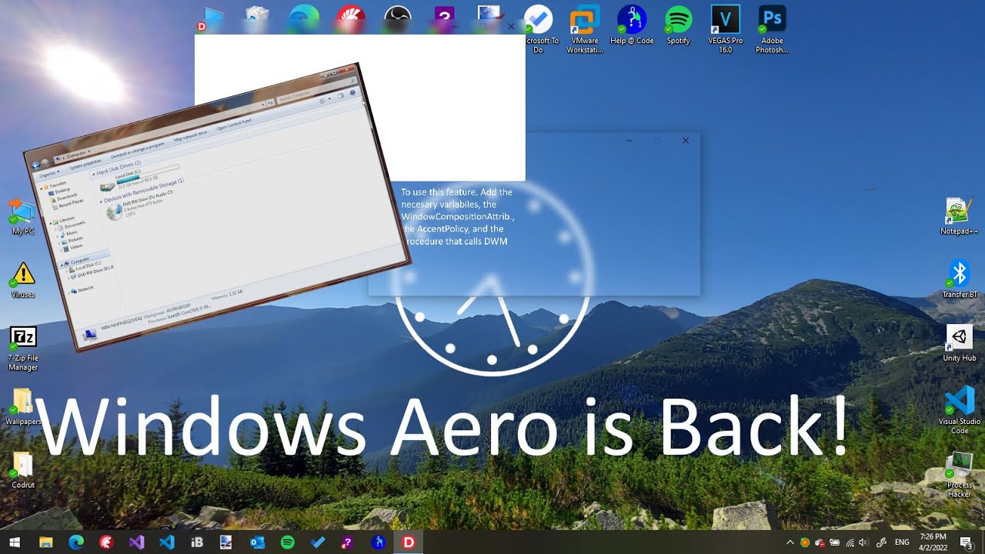Select the My PC desktop icon
This screenshot has height=554, width=985.
tap(23, 211)
